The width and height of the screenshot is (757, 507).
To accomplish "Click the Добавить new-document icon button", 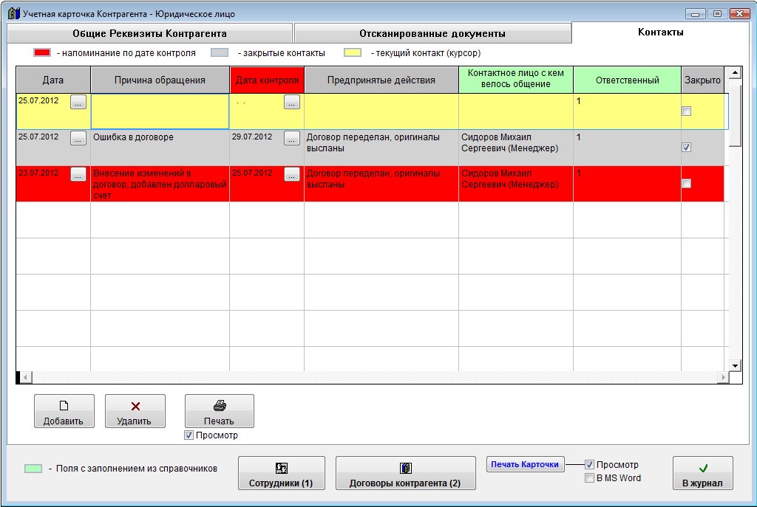I will pyautogui.click(x=64, y=411).
